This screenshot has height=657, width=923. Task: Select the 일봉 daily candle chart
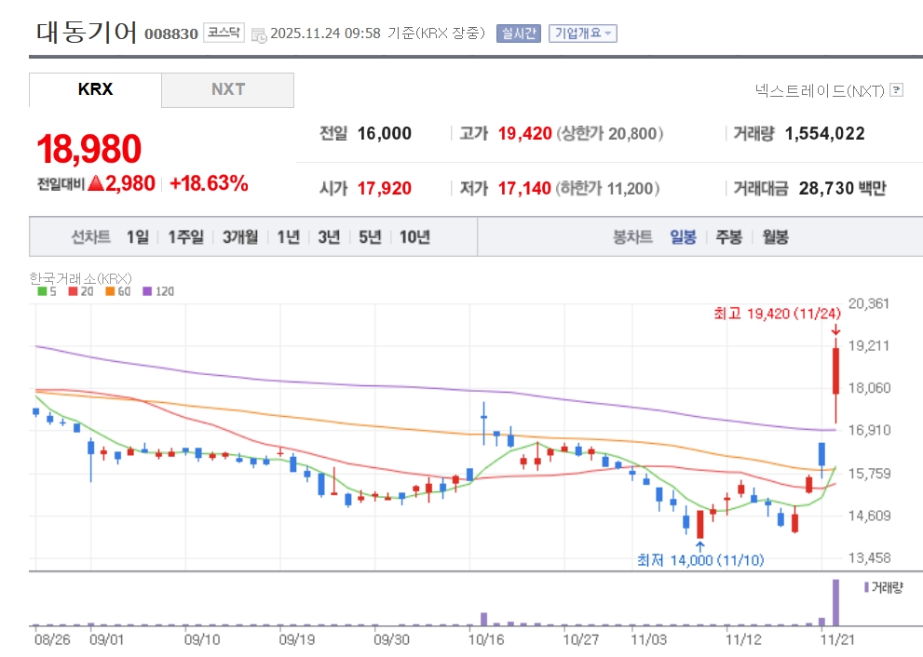(x=683, y=237)
